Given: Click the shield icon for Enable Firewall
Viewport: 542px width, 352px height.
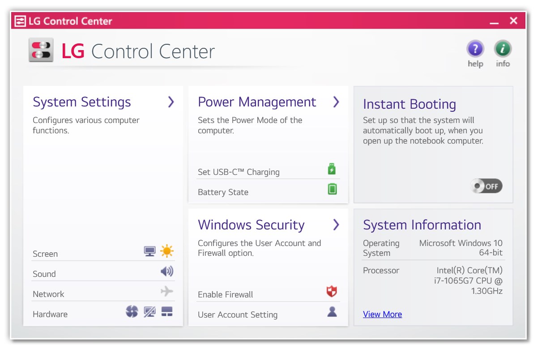Looking at the screenshot, I should pyautogui.click(x=332, y=291).
